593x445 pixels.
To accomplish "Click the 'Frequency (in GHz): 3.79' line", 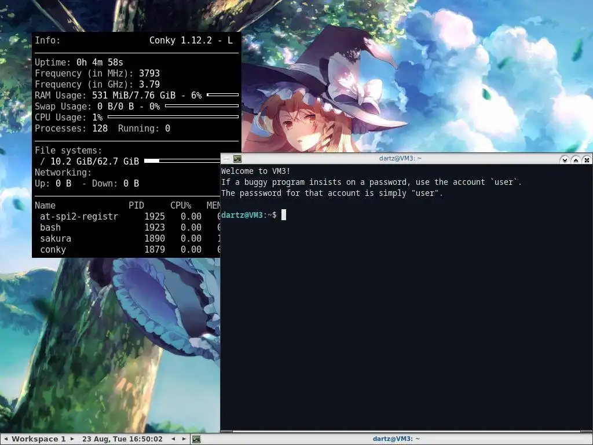I will [x=97, y=85].
